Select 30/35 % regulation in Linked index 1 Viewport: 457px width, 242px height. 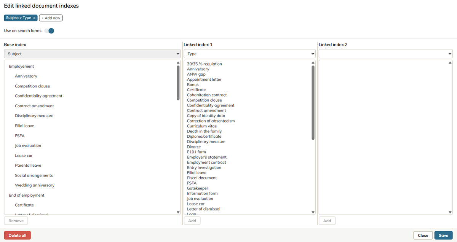click(x=205, y=64)
